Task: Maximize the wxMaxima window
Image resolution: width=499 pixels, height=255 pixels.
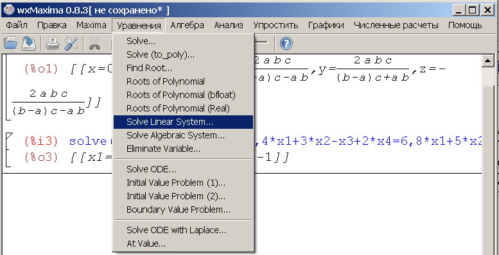Action: (x=473, y=10)
